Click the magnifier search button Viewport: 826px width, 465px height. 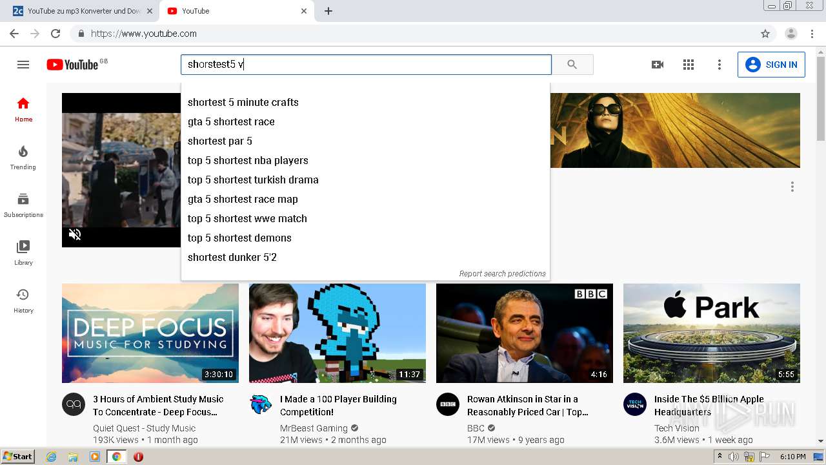(572, 65)
